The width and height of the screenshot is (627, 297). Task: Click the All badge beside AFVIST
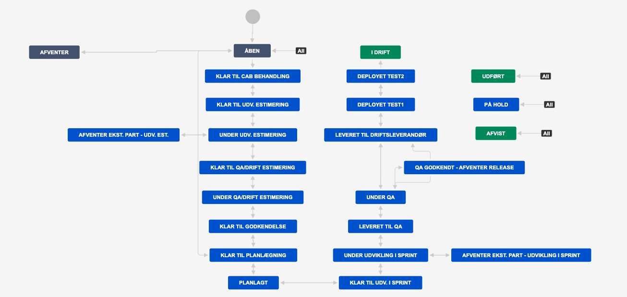(546, 133)
